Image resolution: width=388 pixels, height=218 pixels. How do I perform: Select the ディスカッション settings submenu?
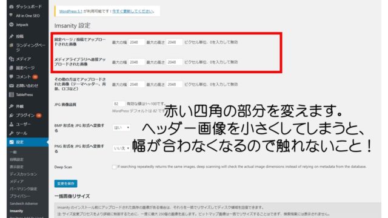coord(23,174)
